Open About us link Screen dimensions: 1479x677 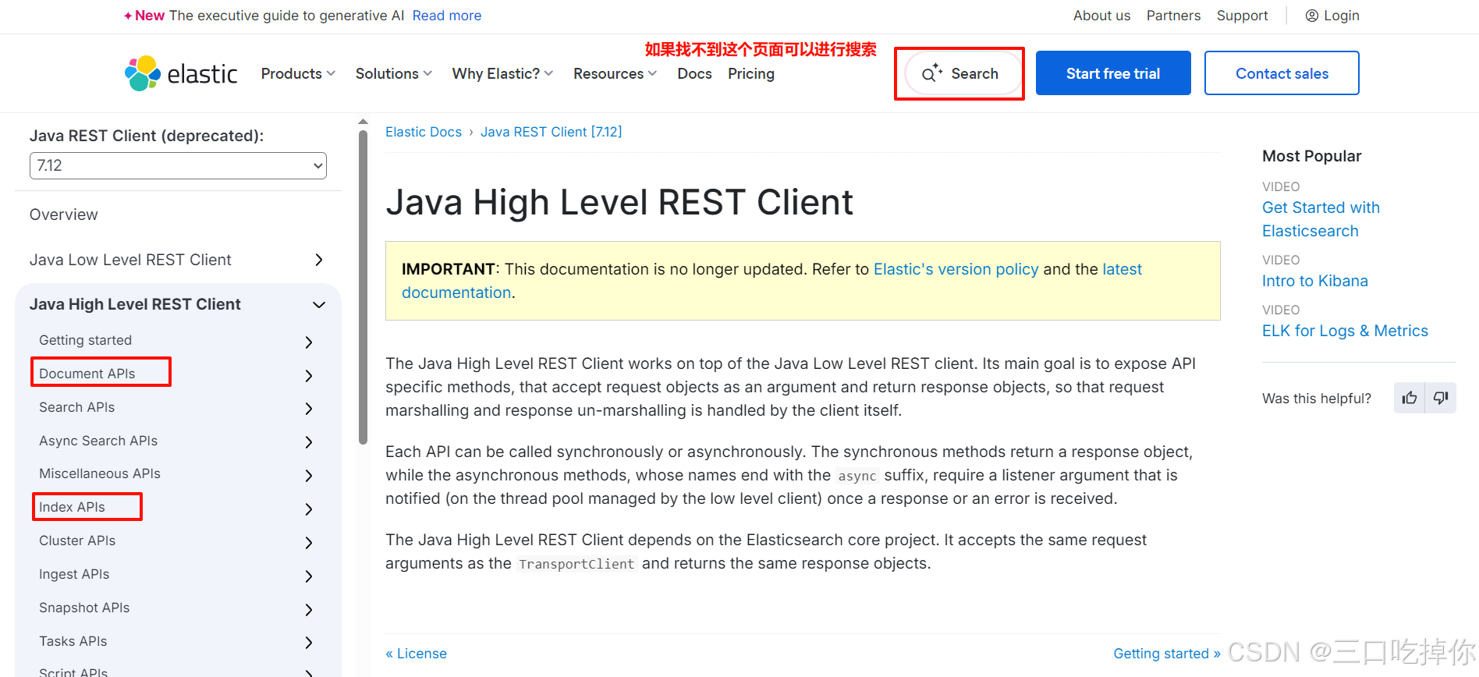[1101, 16]
